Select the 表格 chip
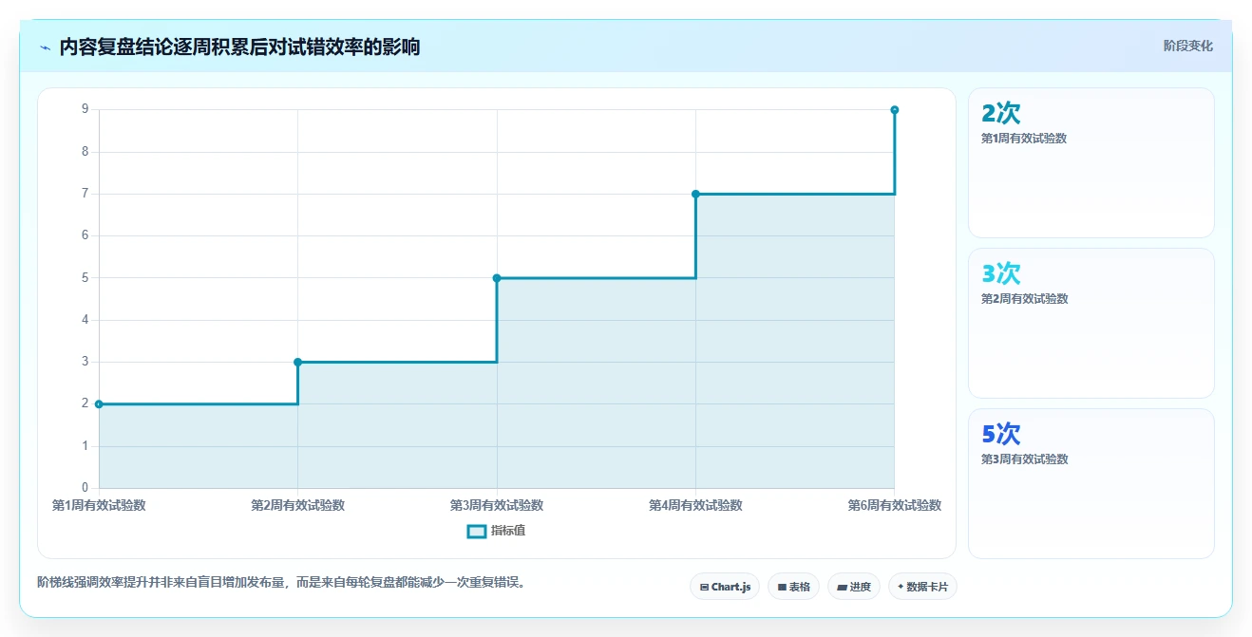The width and height of the screenshot is (1252, 637). coord(793,587)
